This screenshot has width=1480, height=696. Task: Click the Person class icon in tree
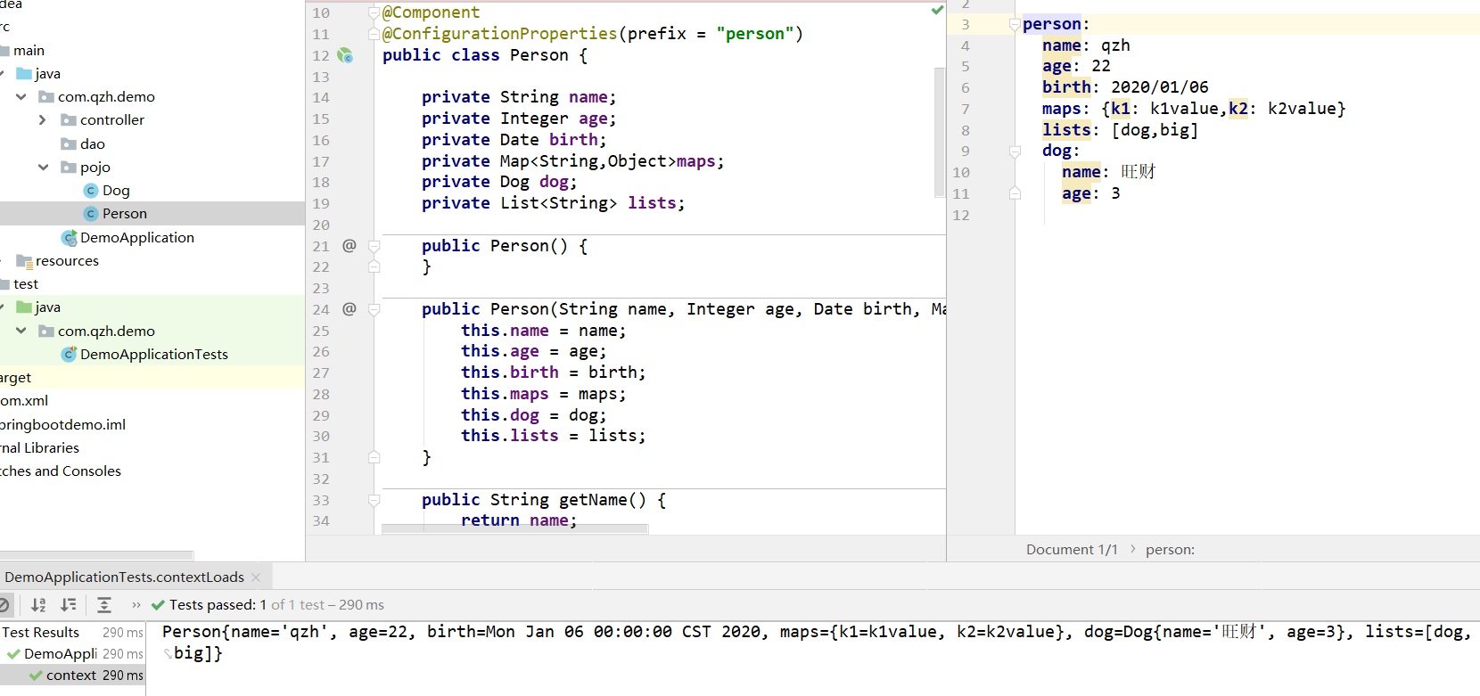(91, 214)
